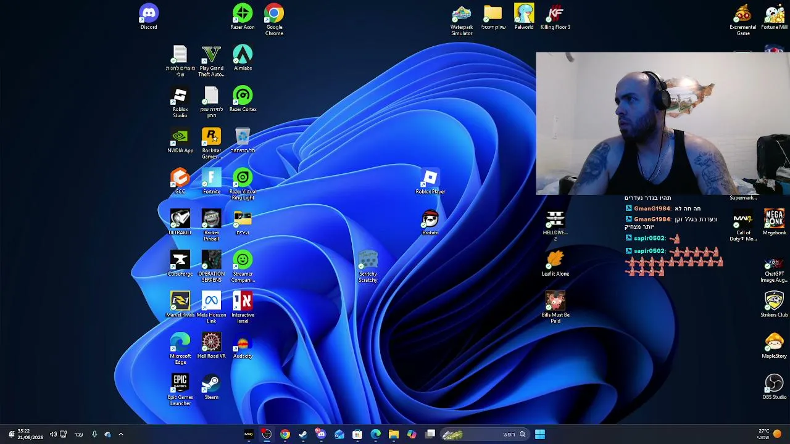Switch to Steam on the taskbar
This screenshot has height=444, width=790.
tap(303, 434)
